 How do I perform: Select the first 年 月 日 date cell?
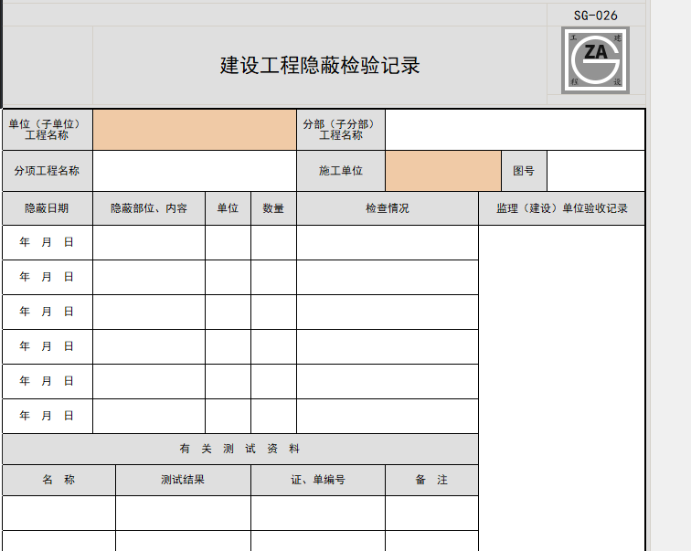[x=47, y=243]
